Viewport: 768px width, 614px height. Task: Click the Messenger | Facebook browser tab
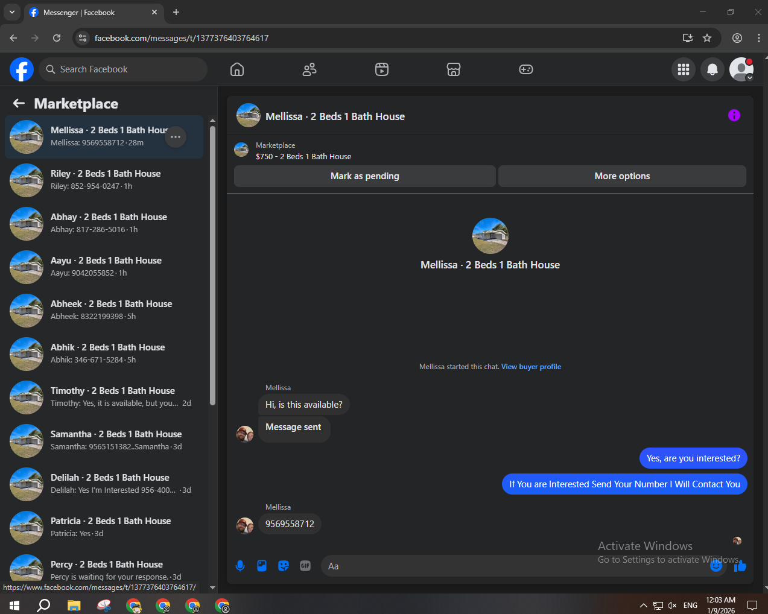pyautogui.click(x=94, y=12)
